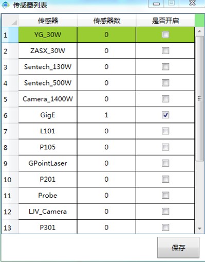Click the scrollbar up arrow

[199, 31]
